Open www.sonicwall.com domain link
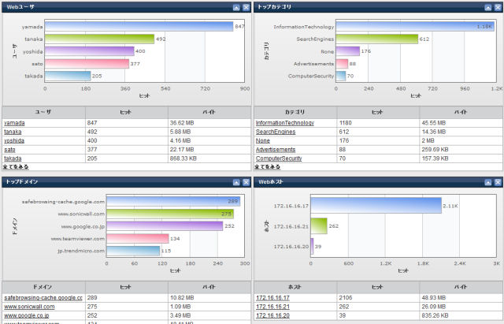 29,307
